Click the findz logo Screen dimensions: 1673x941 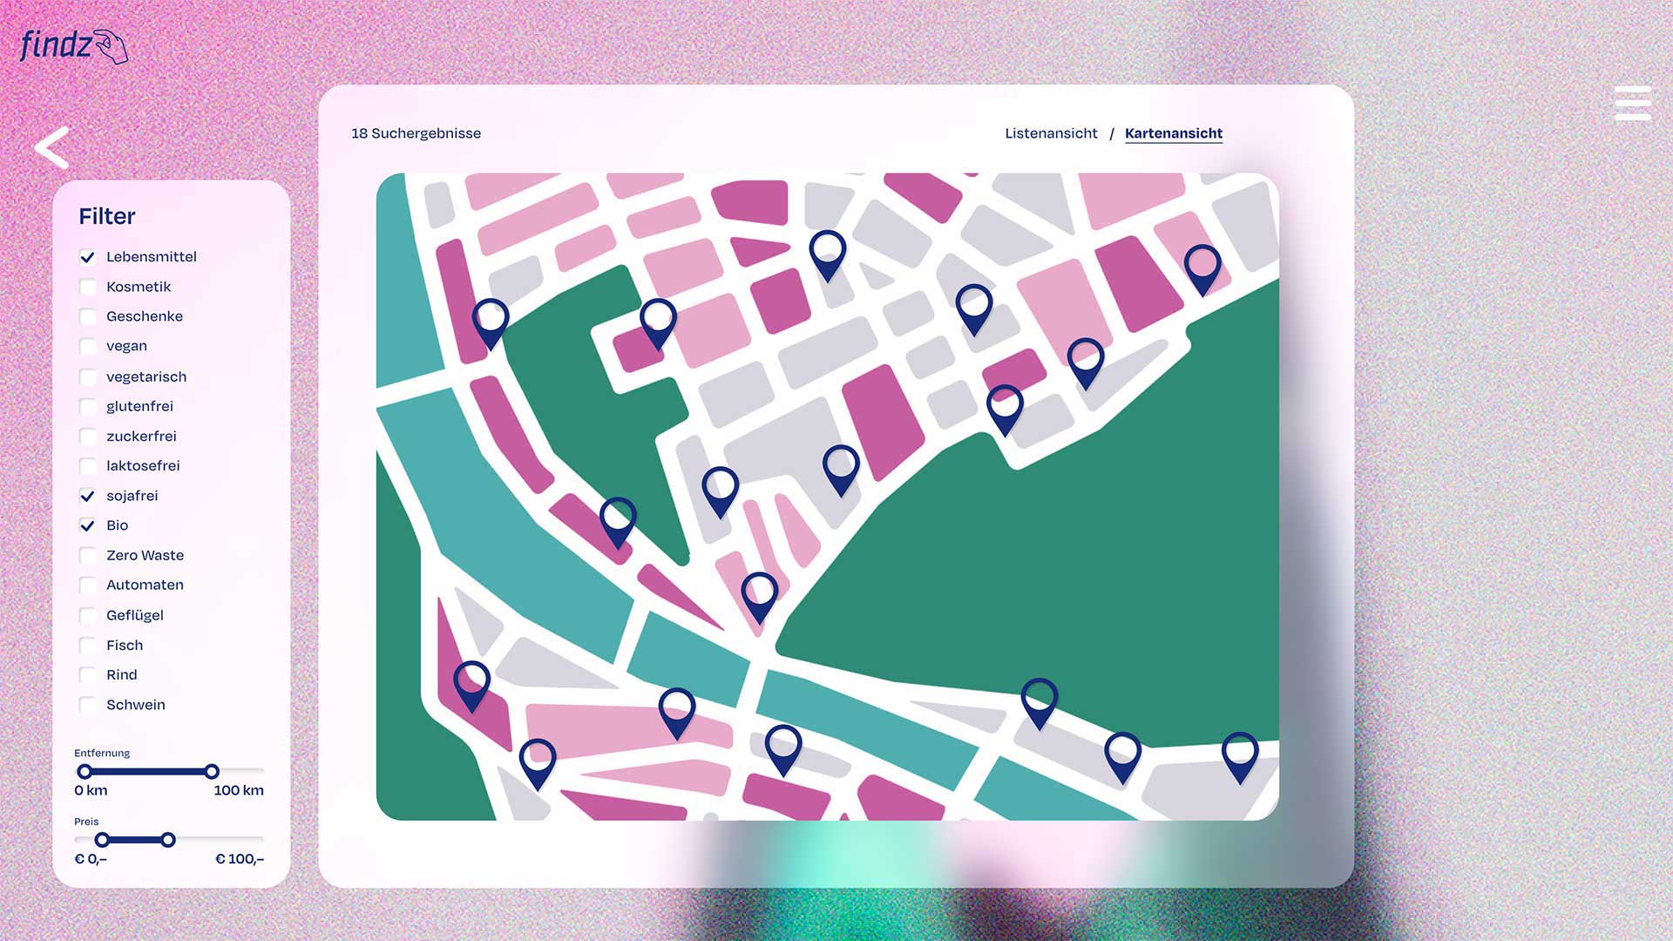tap(73, 45)
